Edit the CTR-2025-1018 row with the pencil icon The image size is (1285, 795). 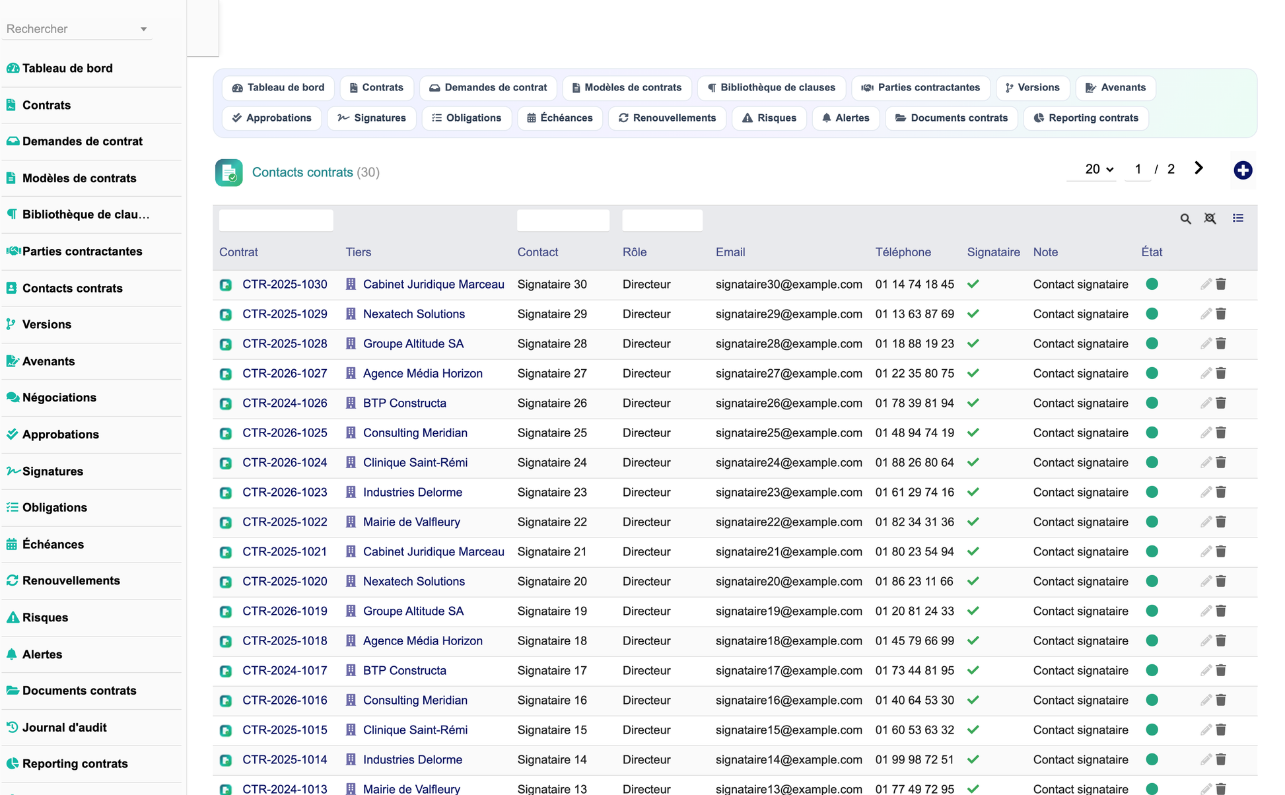click(x=1206, y=640)
